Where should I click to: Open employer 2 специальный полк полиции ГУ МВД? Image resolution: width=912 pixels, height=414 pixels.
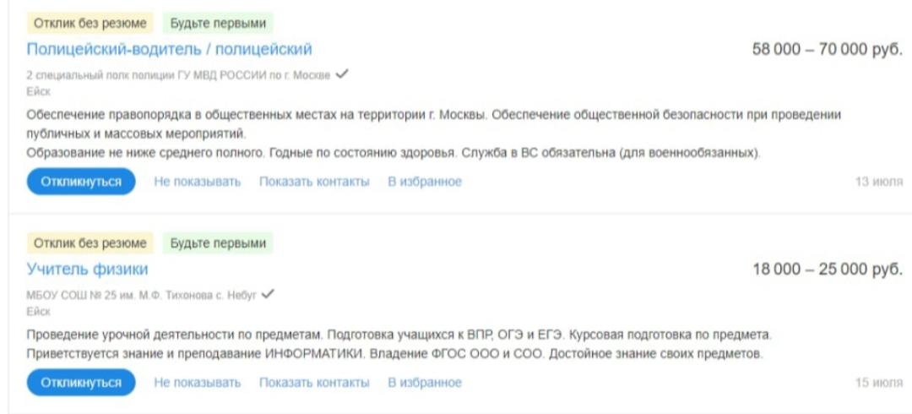[178, 75]
